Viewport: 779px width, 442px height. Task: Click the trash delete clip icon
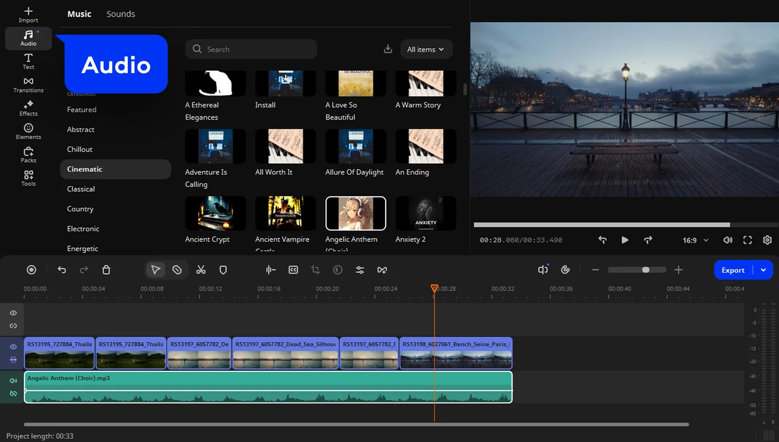[106, 270]
